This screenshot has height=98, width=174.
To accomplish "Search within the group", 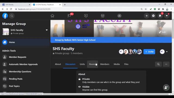I will (158, 64).
